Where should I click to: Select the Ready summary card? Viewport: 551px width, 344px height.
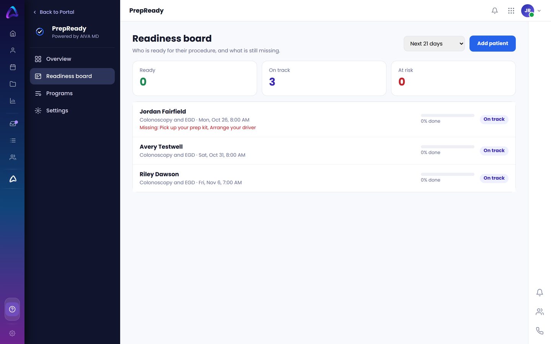tap(195, 78)
